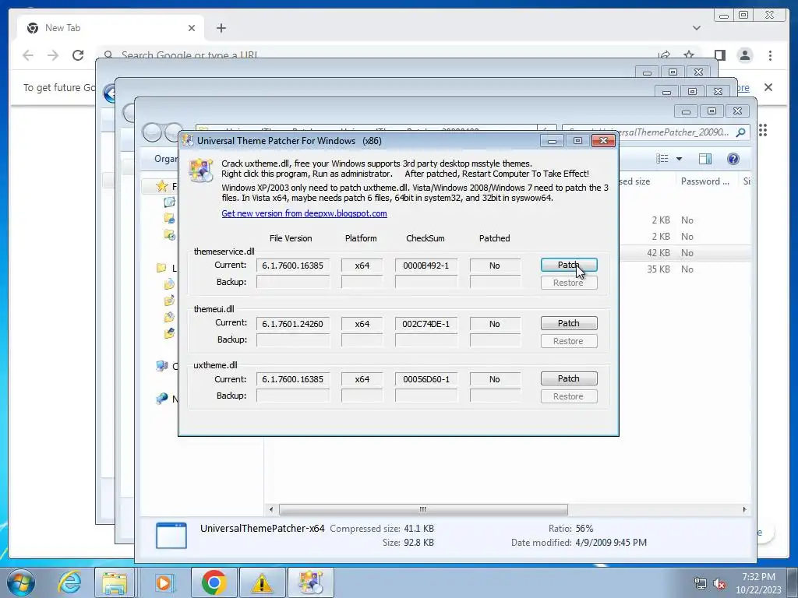798x598 pixels.
Task: Click the Chrome New Tab tab
Action: click(x=111, y=28)
